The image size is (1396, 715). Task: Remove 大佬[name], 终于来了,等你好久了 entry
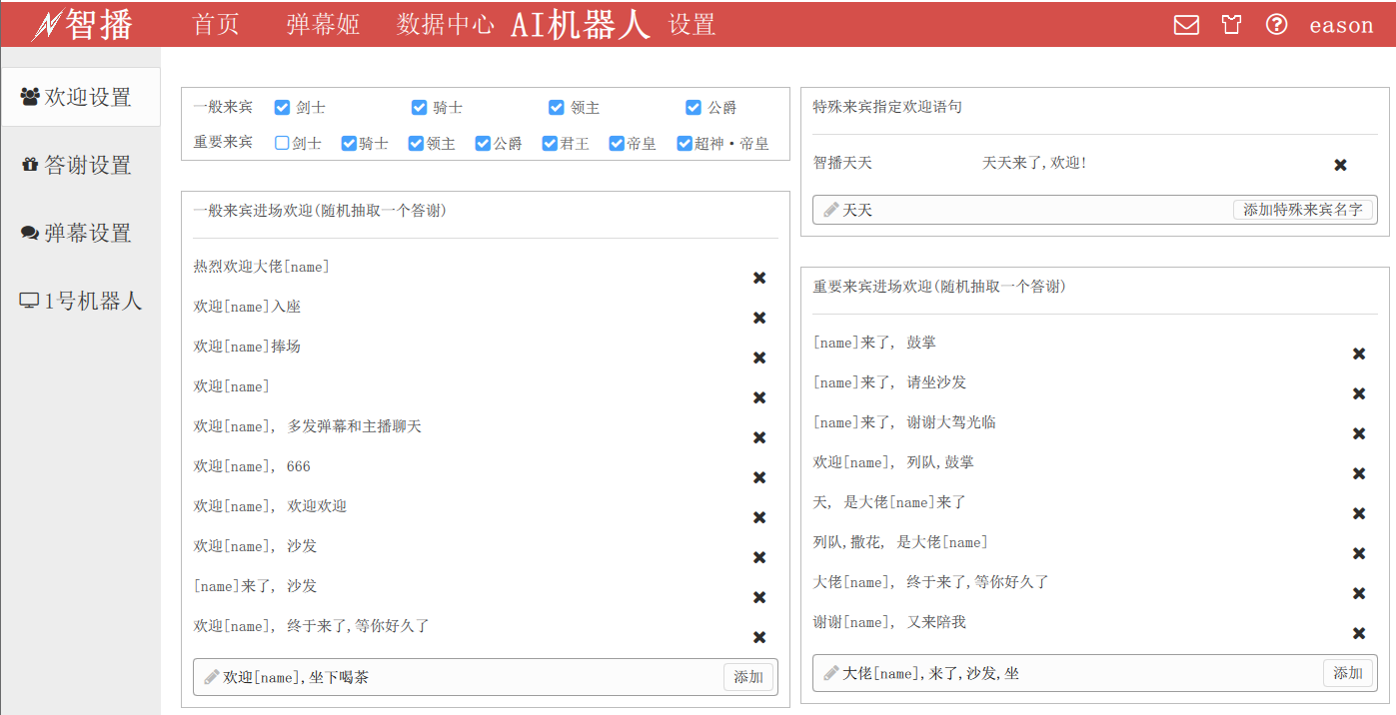1359,593
